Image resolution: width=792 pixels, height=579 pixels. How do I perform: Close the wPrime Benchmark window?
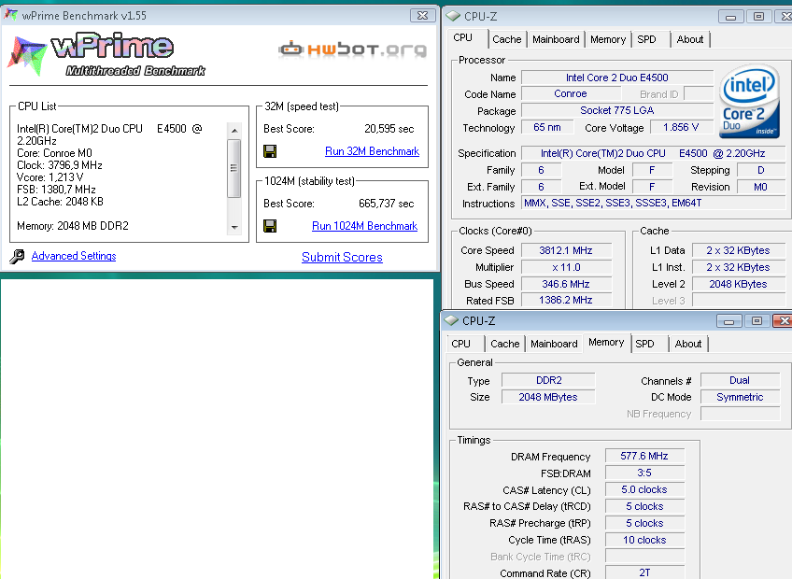(423, 15)
